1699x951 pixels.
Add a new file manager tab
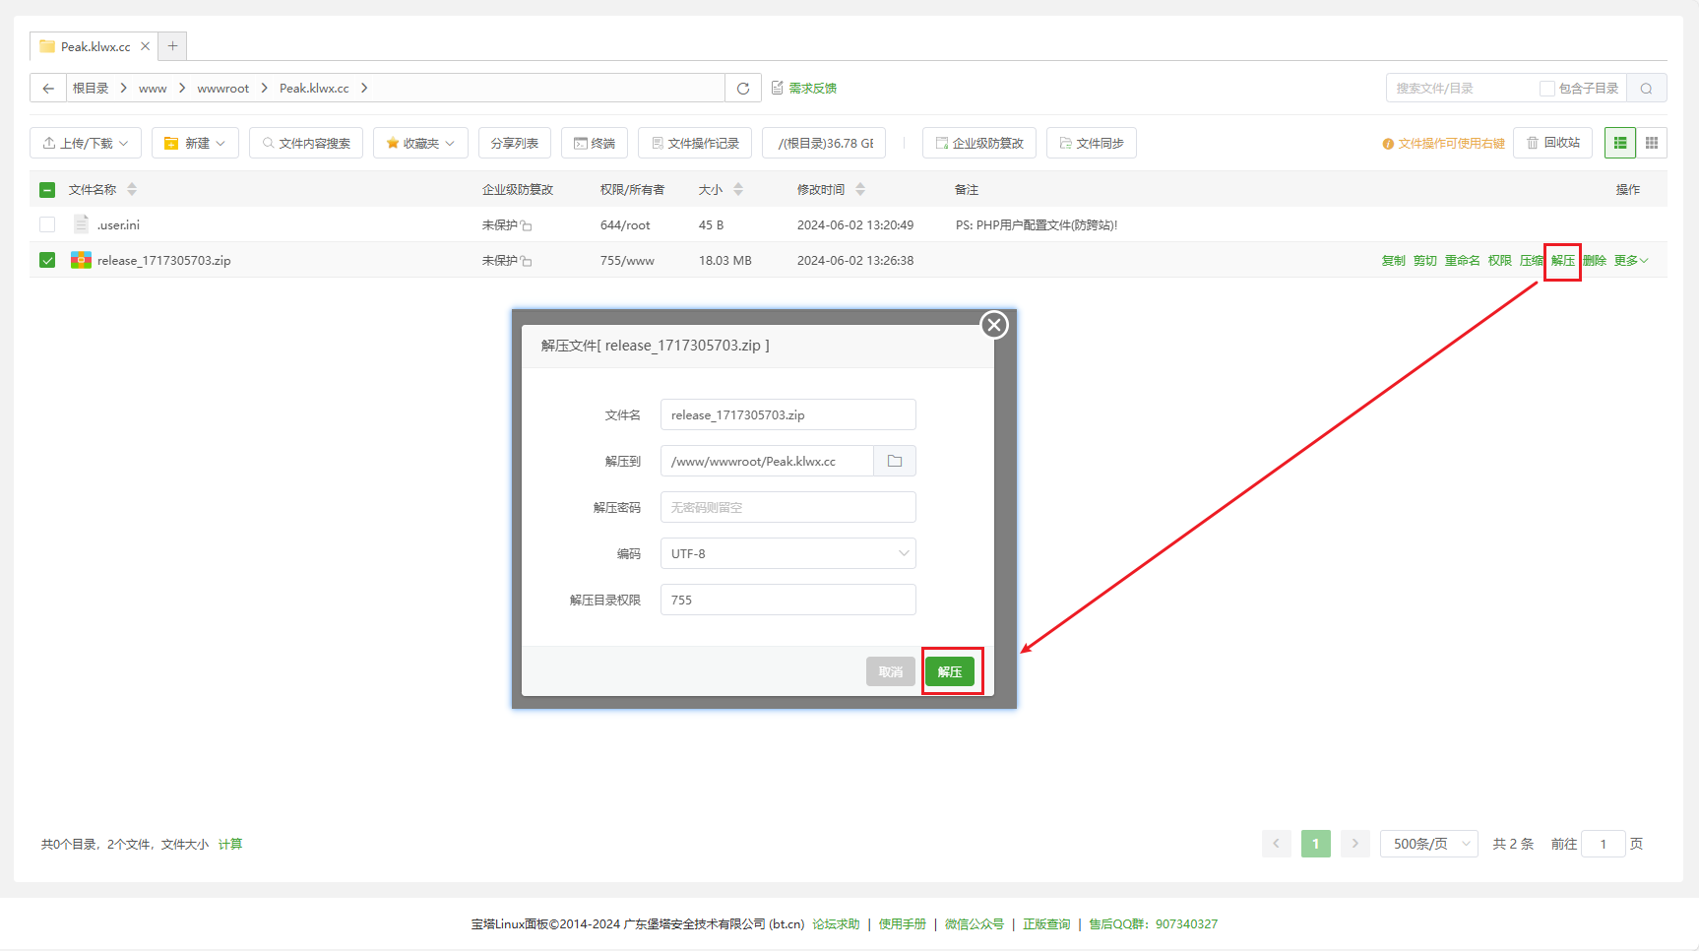click(172, 45)
